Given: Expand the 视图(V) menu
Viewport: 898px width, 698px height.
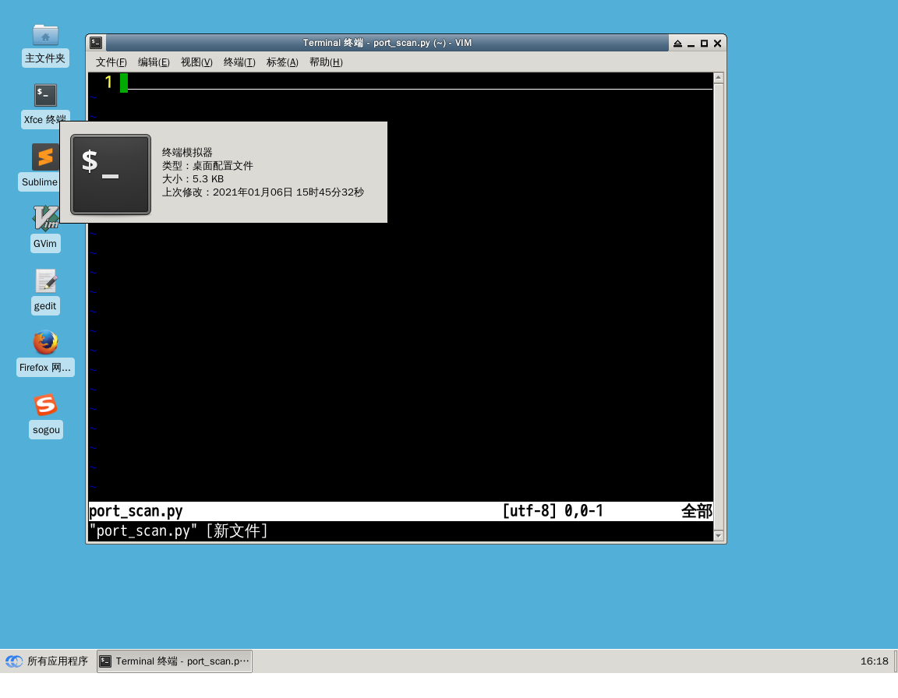Looking at the screenshot, I should tap(196, 62).
